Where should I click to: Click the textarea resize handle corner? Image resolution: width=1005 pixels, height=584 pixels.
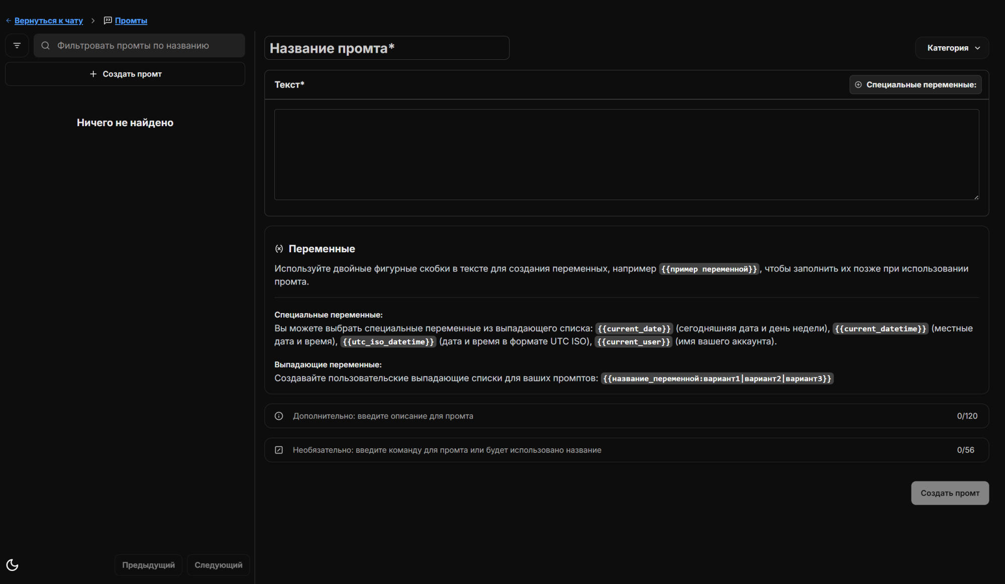976,197
